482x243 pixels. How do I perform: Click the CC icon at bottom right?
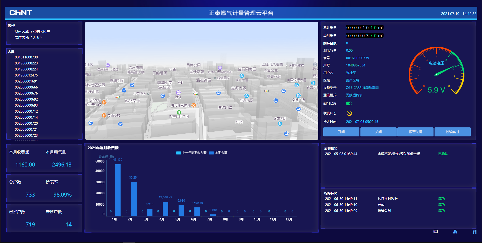point(436,231)
